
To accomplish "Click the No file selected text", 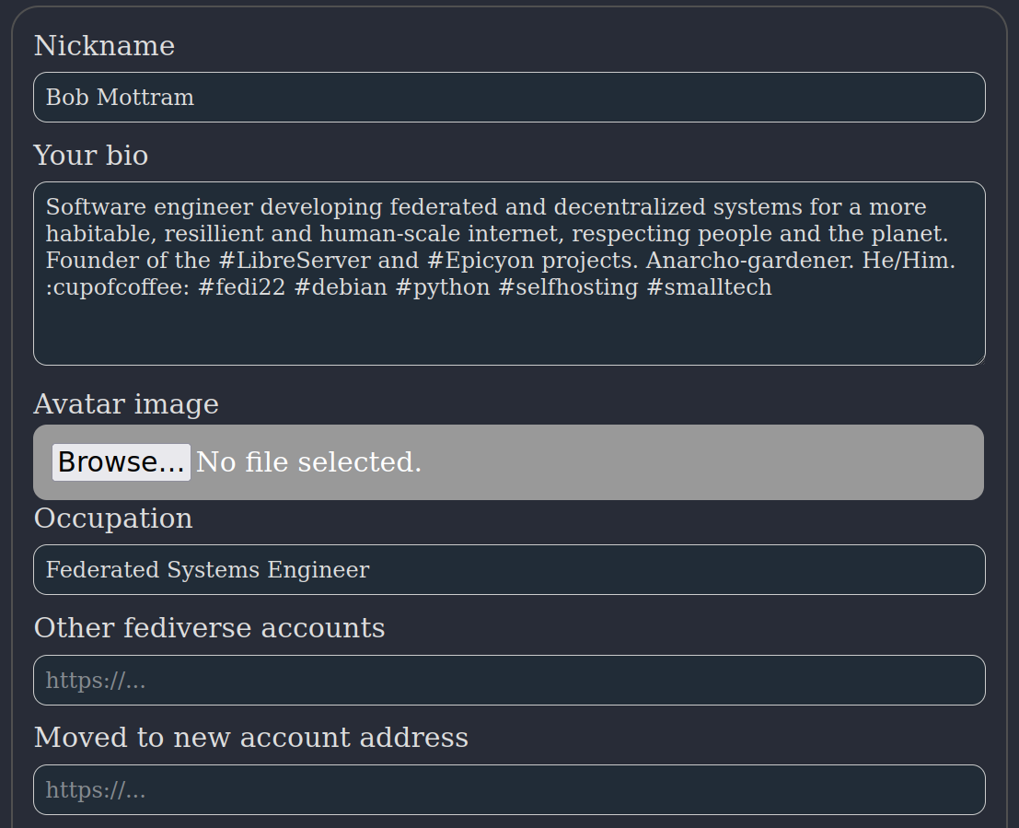I will point(308,461).
